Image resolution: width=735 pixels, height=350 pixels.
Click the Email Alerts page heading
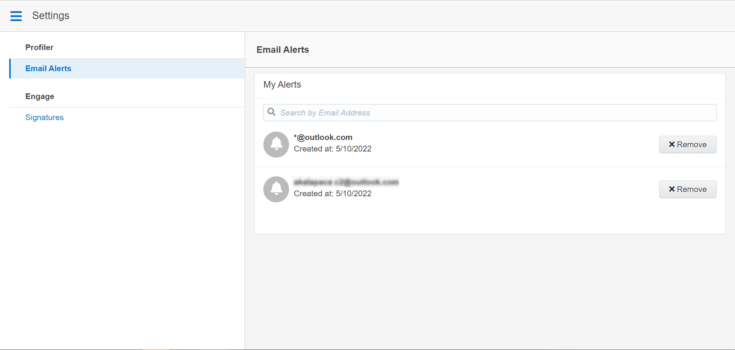(x=282, y=50)
